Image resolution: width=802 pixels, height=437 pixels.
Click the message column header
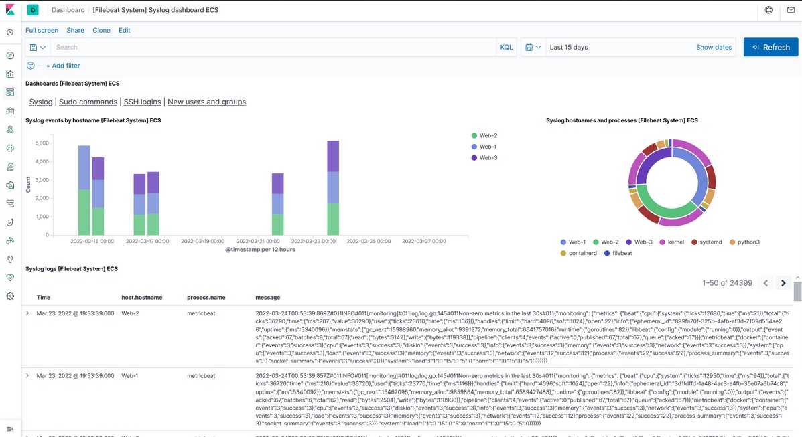point(268,297)
